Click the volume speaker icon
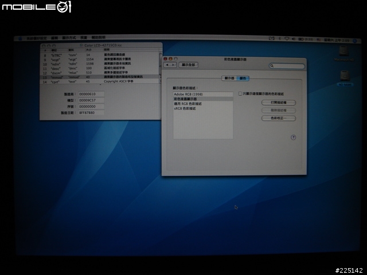 pyautogui.click(x=294, y=39)
